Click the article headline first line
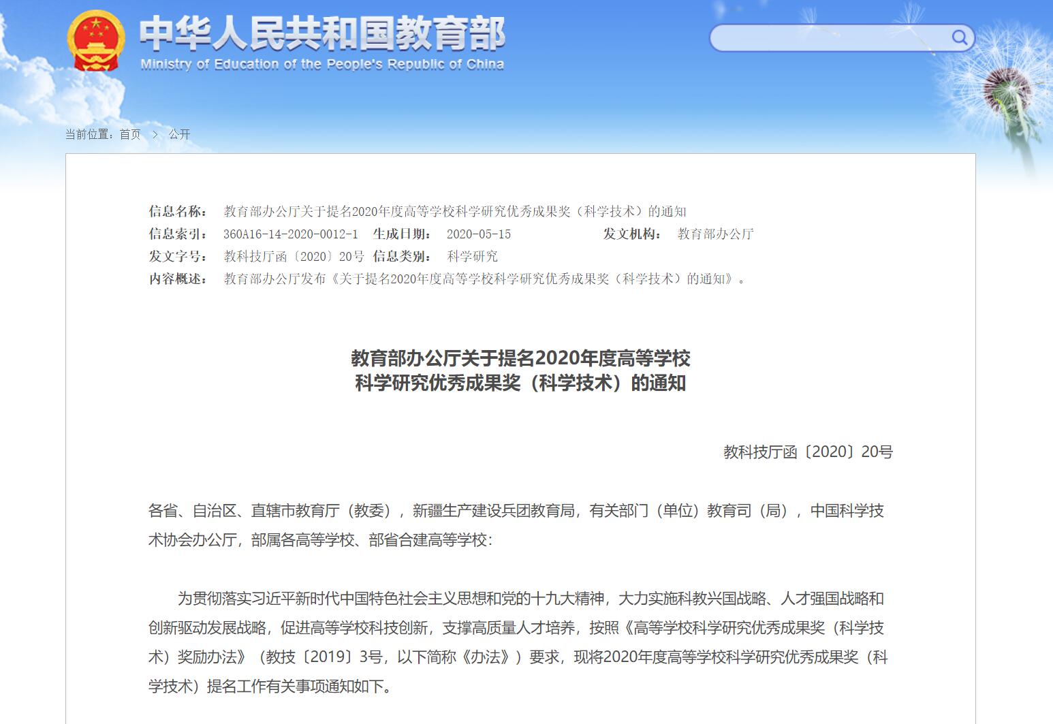This screenshot has width=1053, height=724. click(x=520, y=358)
